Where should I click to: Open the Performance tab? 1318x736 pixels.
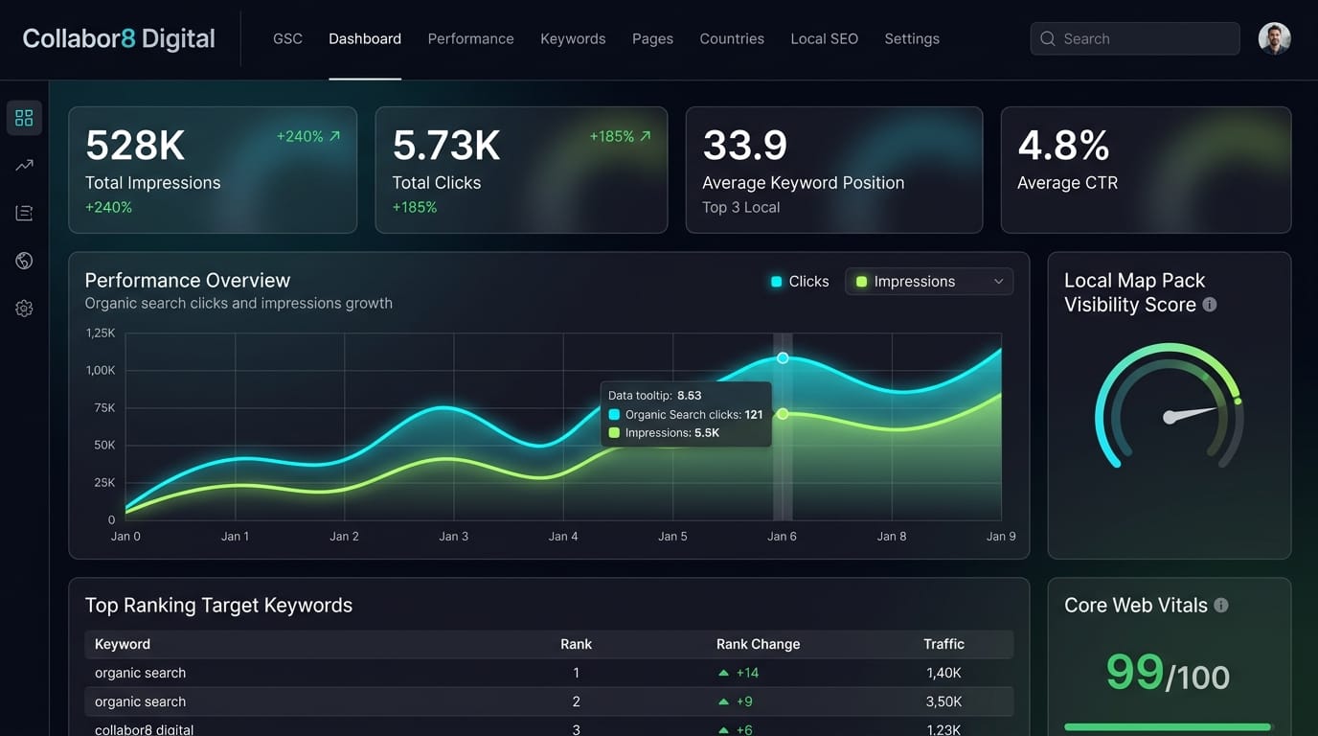point(470,38)
